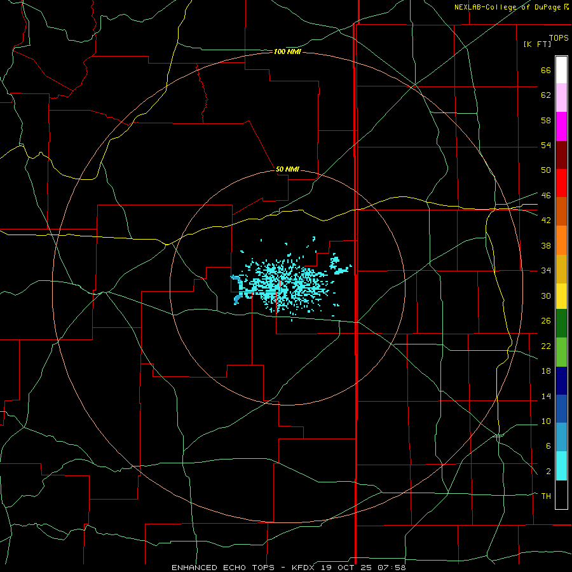
Task: Click the '66' legend value
Action: [546, 70]
